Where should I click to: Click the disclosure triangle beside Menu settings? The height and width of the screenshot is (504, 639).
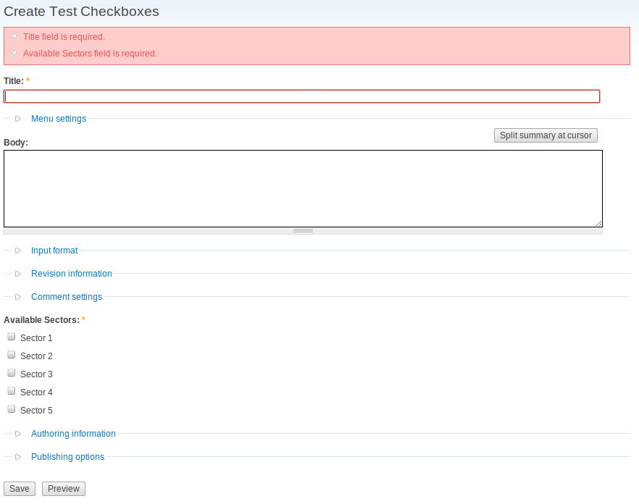click(17, 118)
